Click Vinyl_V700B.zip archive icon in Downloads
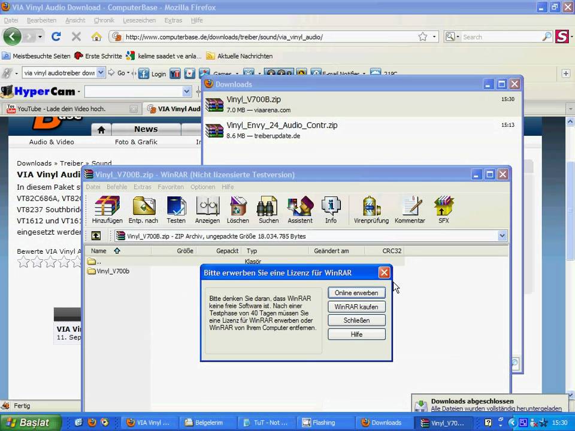This screenshot has height=431, width=575. tap(214, 105)
